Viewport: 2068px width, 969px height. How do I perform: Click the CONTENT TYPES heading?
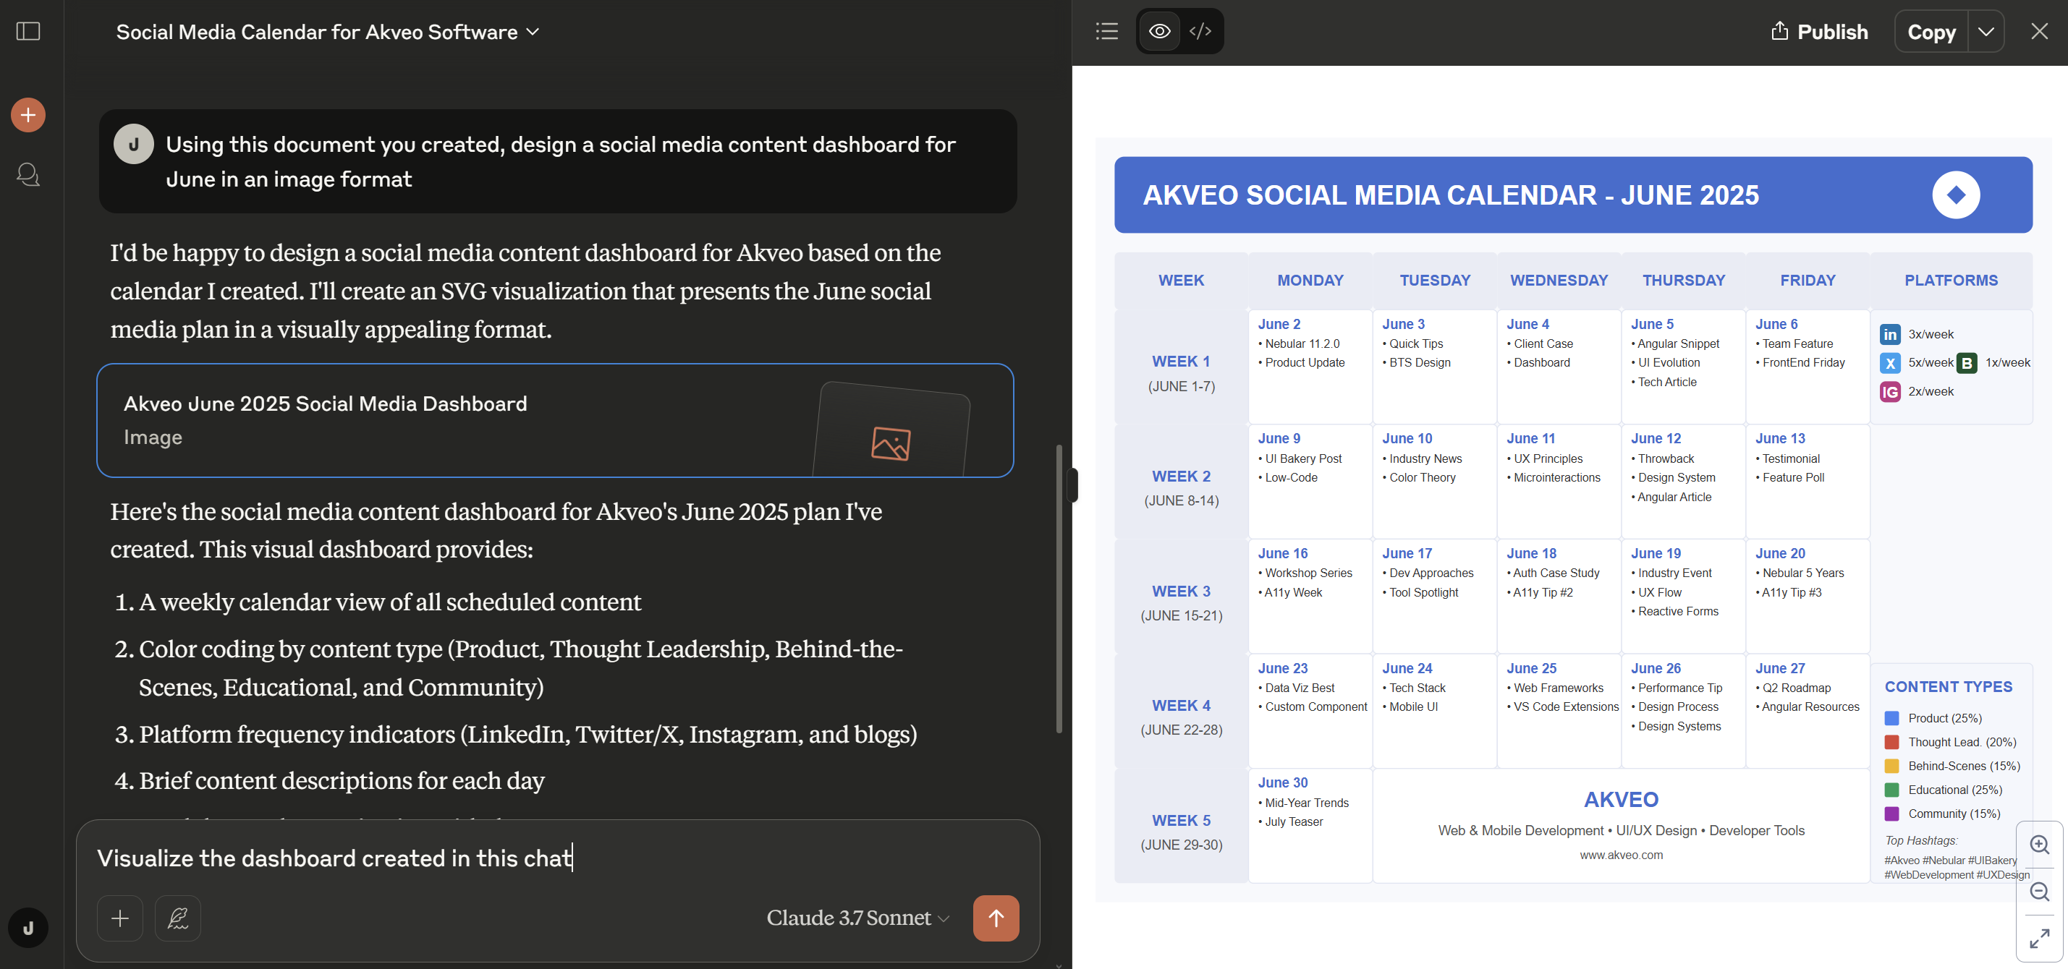1949,687
